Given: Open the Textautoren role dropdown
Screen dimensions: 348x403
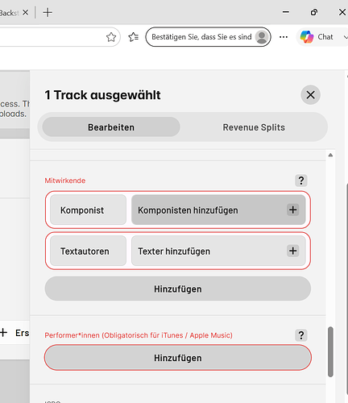Looking at the screenshot, I should [x=88, y=251].
